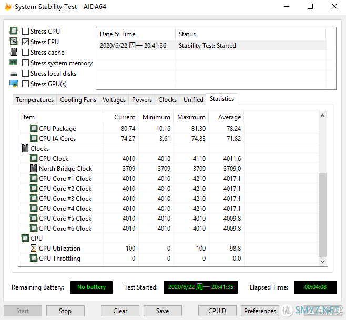346x320 pixels.
Task: Open the Voltages tab
Action: [114, 100]
